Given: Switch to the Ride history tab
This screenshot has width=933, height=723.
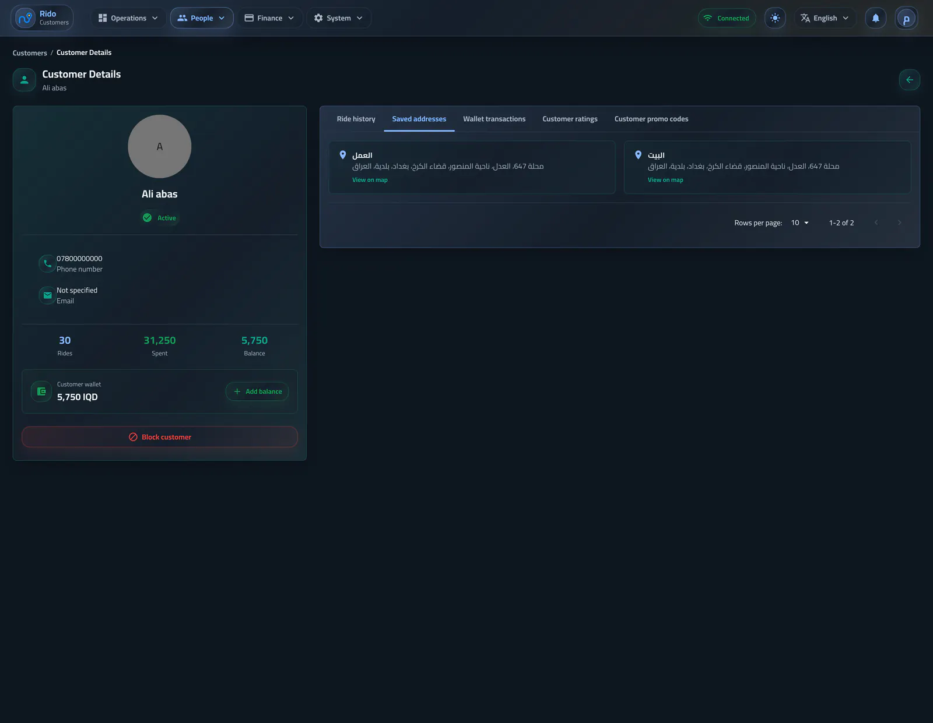Looking at the screenshot, I should (x=356, y=119).
